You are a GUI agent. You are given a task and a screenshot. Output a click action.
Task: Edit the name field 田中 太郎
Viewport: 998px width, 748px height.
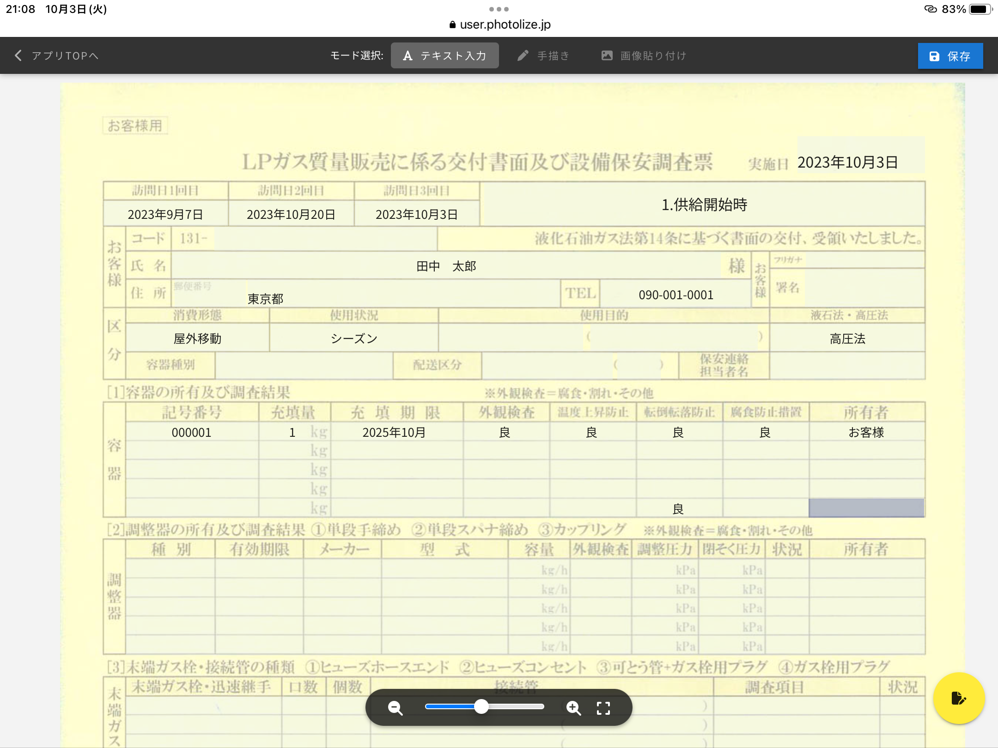pyautogui.click(x=446, y=266)
